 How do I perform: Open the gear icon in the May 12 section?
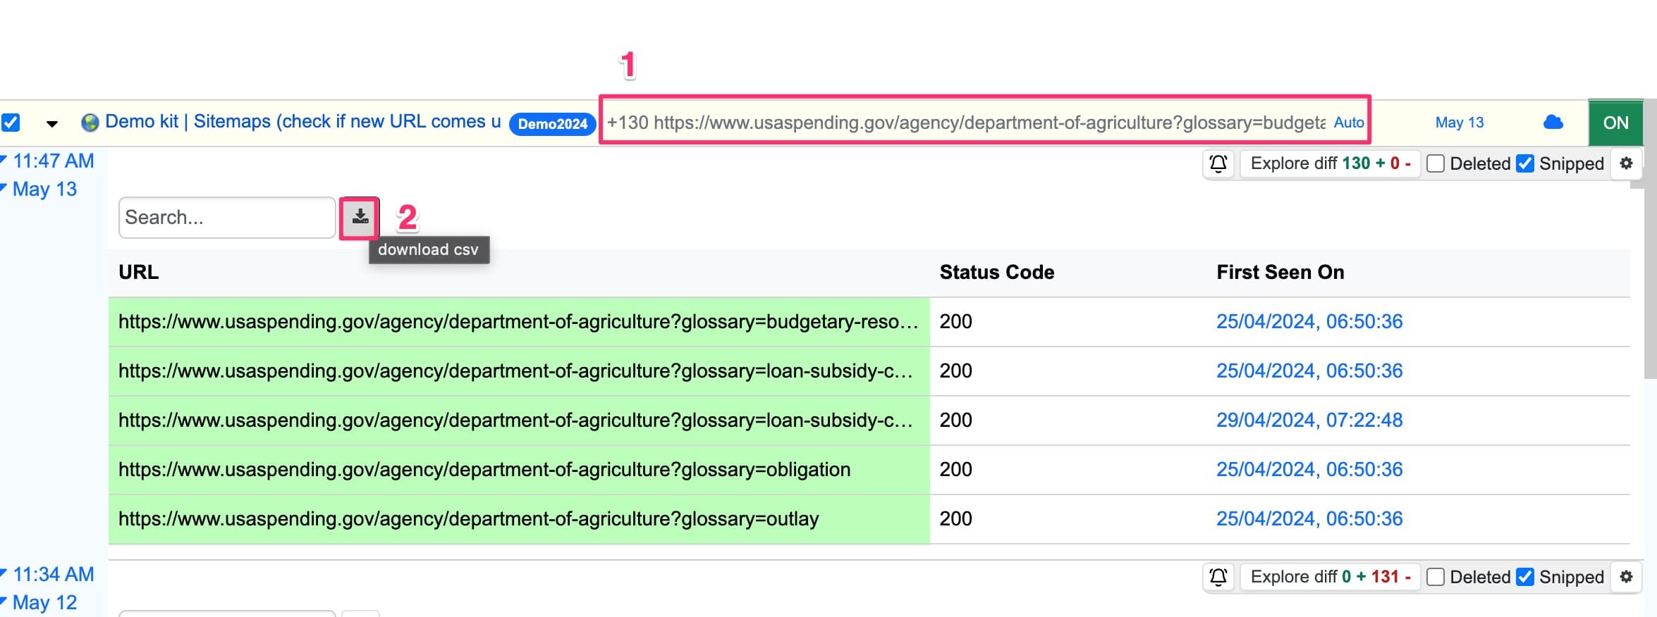coord(1626,576)
